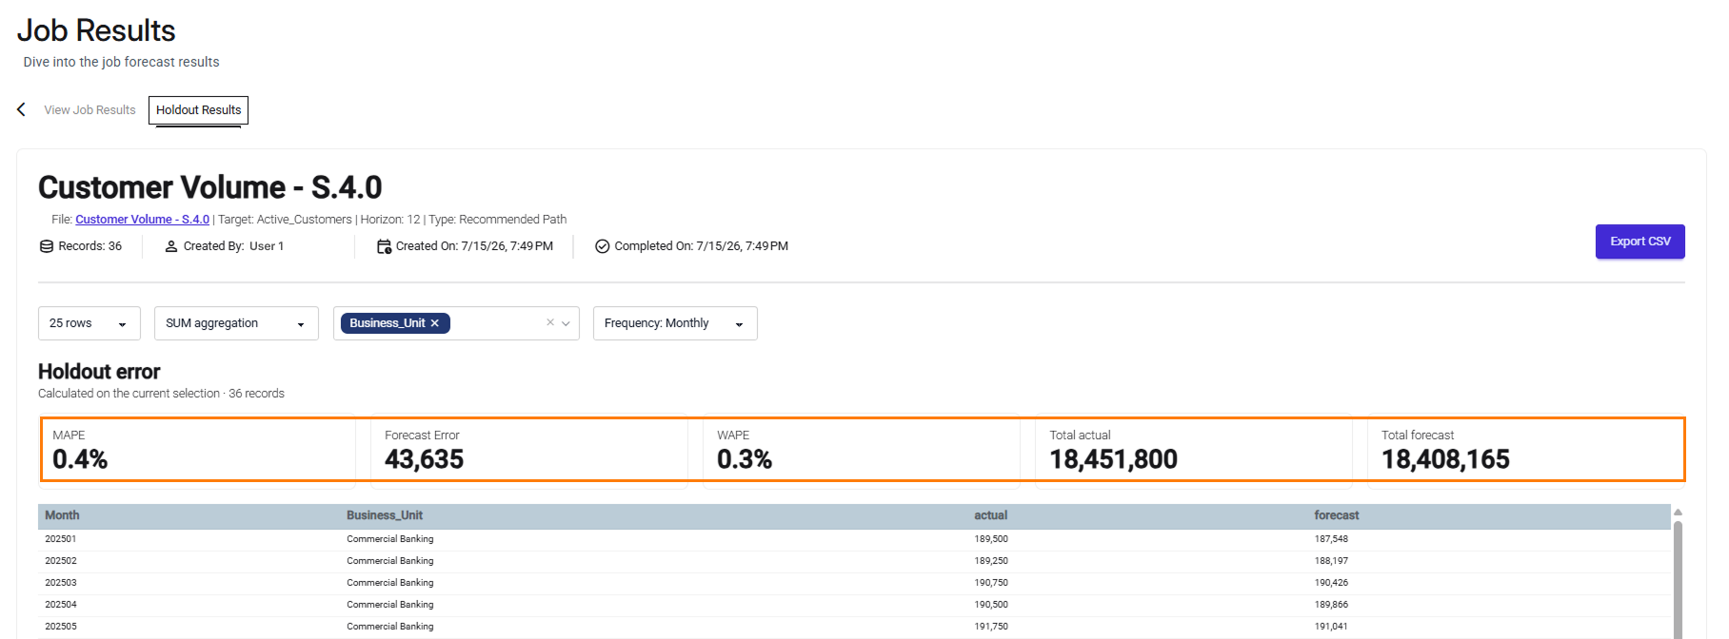The height and width of the screenshot is (639, 1729).
Task: Click the forecast value 190,426
Action: (1331, 583)
